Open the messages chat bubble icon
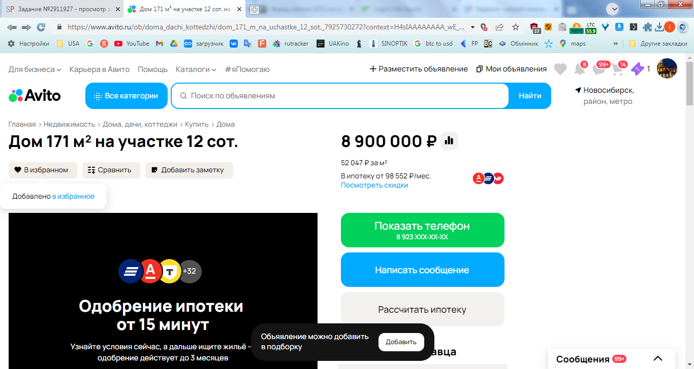The height and width of the screenshot is (369, 694). pyautogui.click(x=600, y=69)
